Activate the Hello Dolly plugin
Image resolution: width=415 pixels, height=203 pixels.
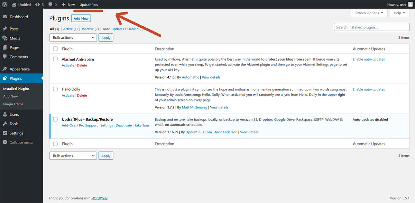pyautogui.click(x=68, y=96)
